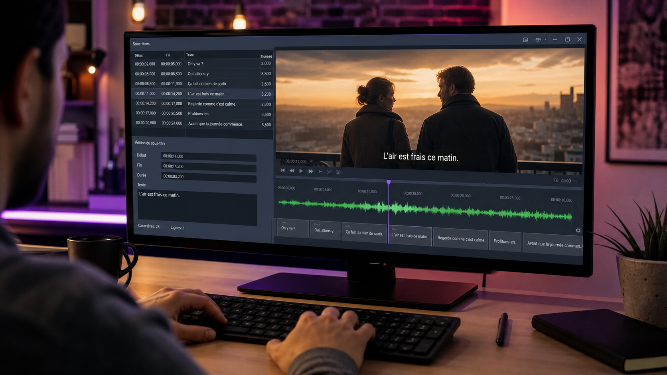Viewport: 667px width, 375px height.
Task: Click the small icon left of the timeline 0:0:0 readout
Action: click(x=556, y=181)
